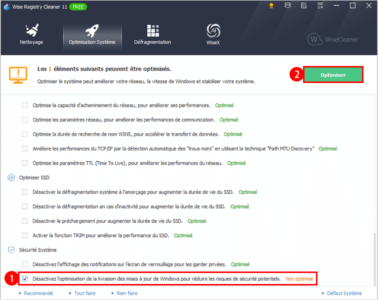The height and width of the screenshot is (300, 378).
Task: Check boot defragmentation SSD option
Action: pos(25,192)
